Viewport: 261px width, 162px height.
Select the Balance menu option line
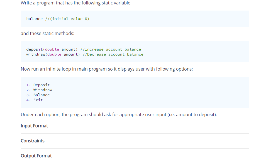pyautogui.click(x=38, y=95)
